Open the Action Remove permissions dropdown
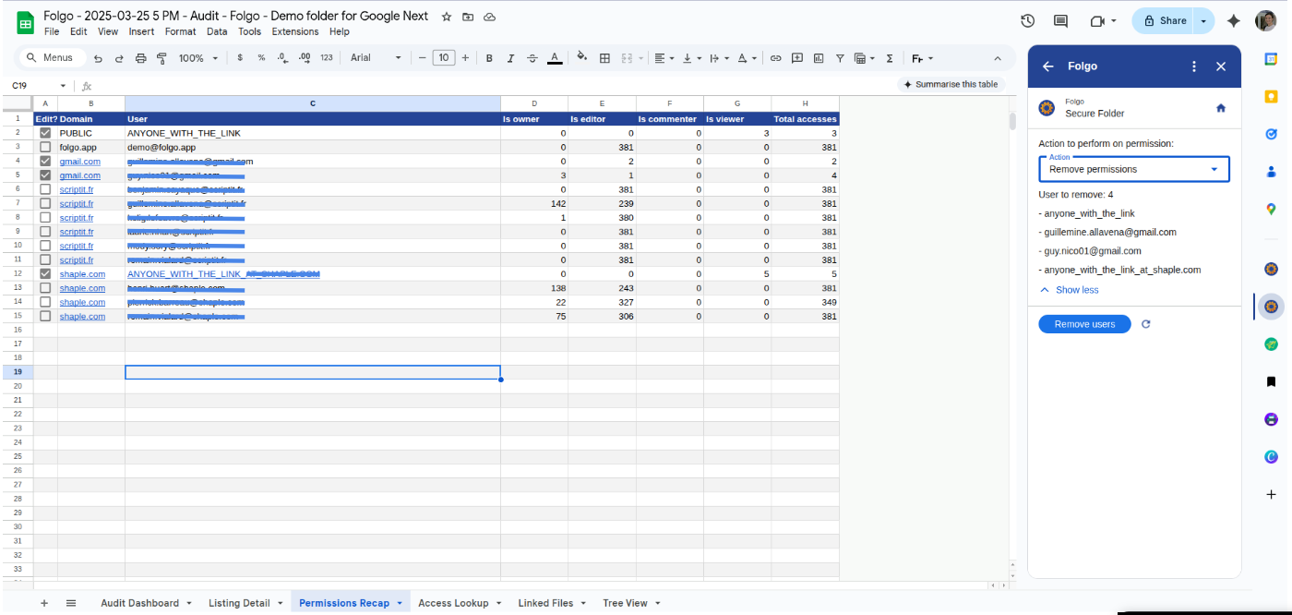Image resolution: width=1292 pixels, height=615 pixels. (x=1134, y=169)
